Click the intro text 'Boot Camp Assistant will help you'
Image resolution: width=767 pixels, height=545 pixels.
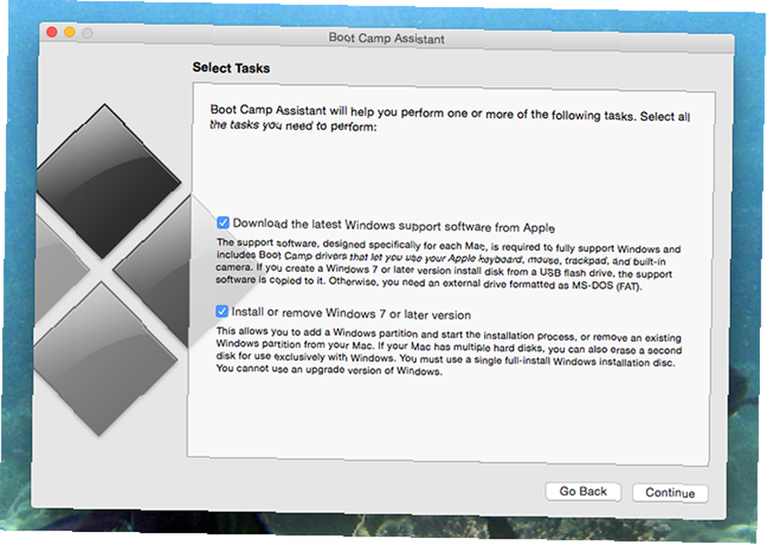pos(450,118)
